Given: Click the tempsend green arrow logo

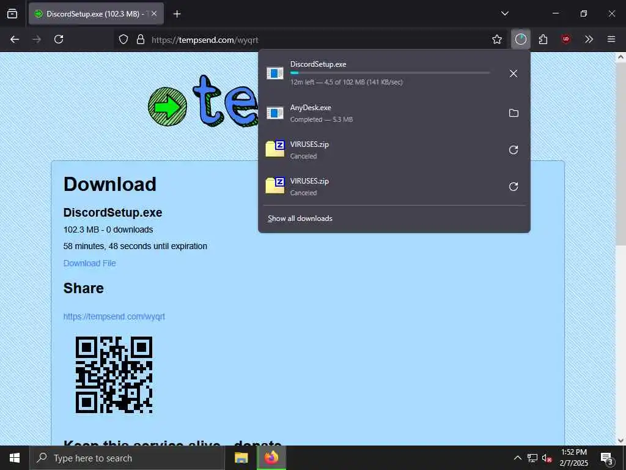Looking at the screenshot, I should [168, 106].
